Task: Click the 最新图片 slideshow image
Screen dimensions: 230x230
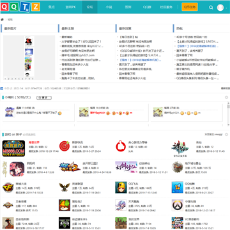Action: [29, 57]
